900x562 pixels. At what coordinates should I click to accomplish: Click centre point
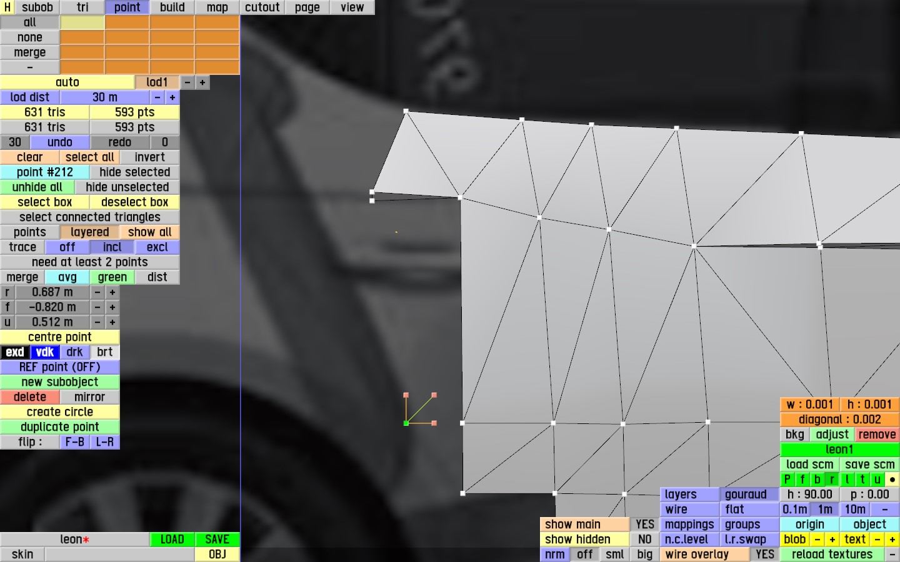pyautogui.click(x=60, y=337)
